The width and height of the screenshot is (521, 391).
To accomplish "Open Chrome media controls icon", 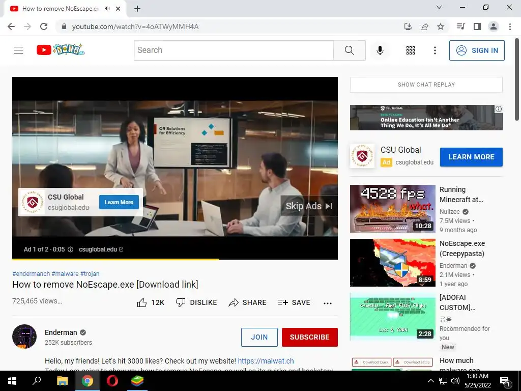I will click(460, 26).
